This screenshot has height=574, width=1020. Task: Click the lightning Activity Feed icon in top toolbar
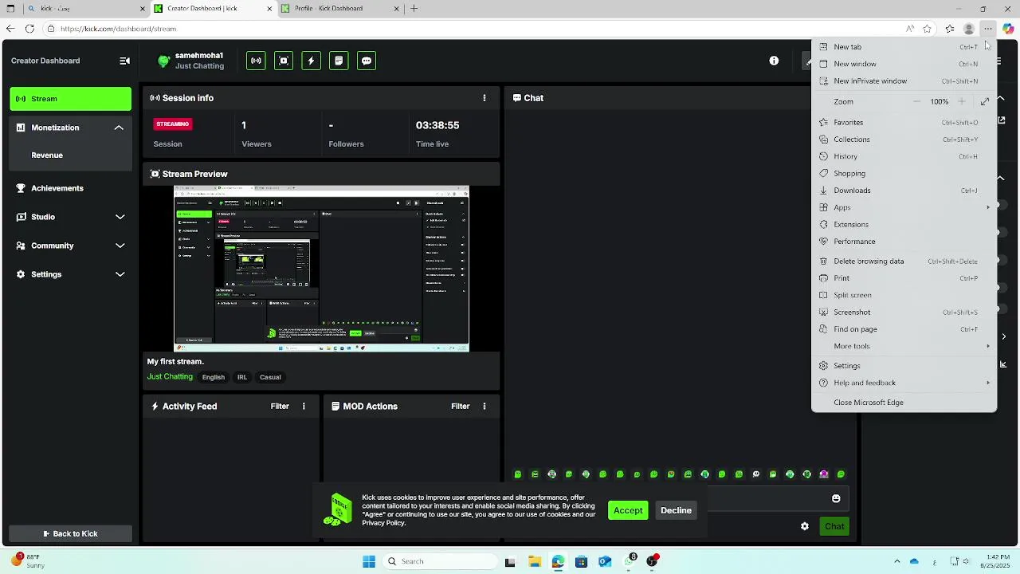pyautogui.click(x=311, y=61)
